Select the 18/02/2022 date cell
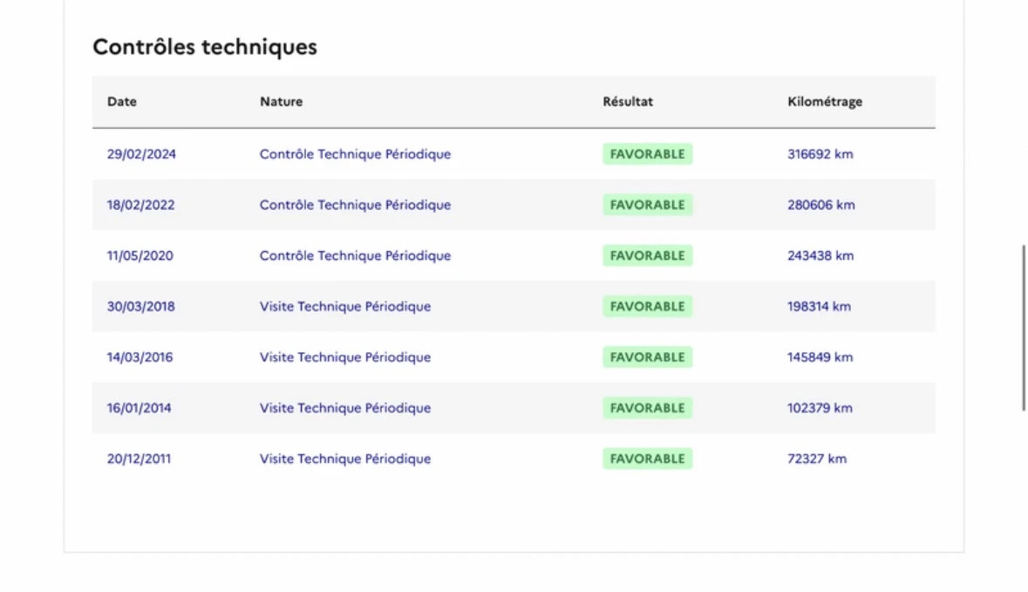This screenshot has width=1028, height=592. (140, 205)
